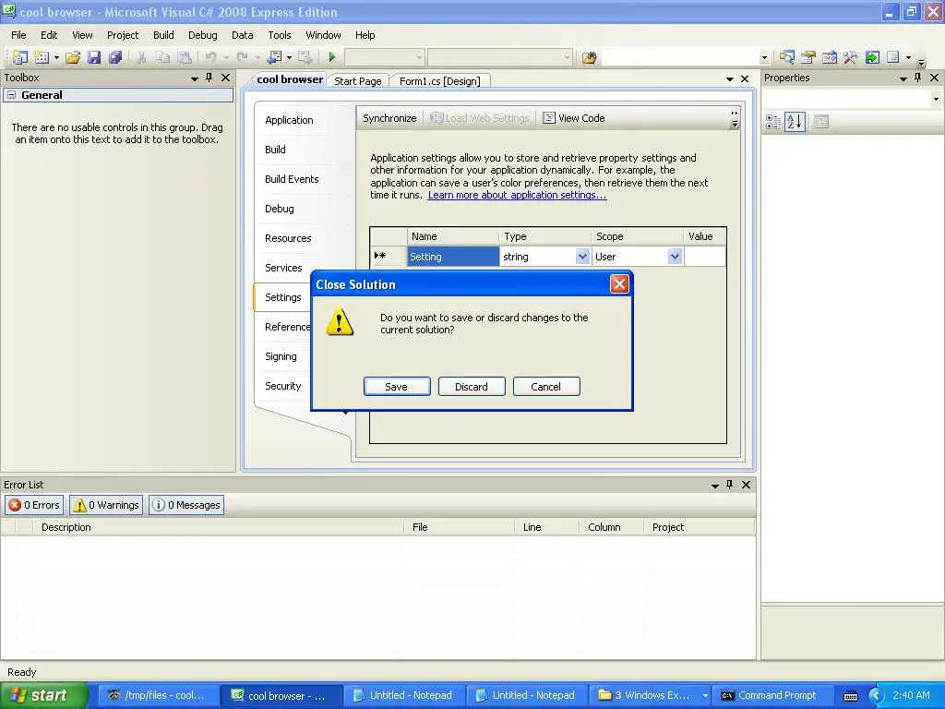Open the Find combo box dropdown arrow

click(764, 58)
